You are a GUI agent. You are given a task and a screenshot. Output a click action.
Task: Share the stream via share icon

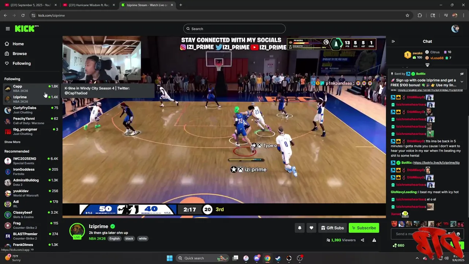click(x=362, y=240)
